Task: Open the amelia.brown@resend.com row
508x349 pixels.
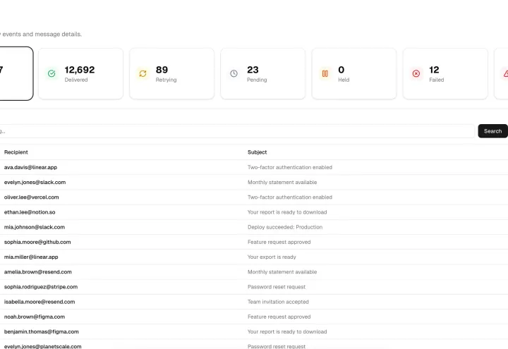Action: [x=254, y=272]
